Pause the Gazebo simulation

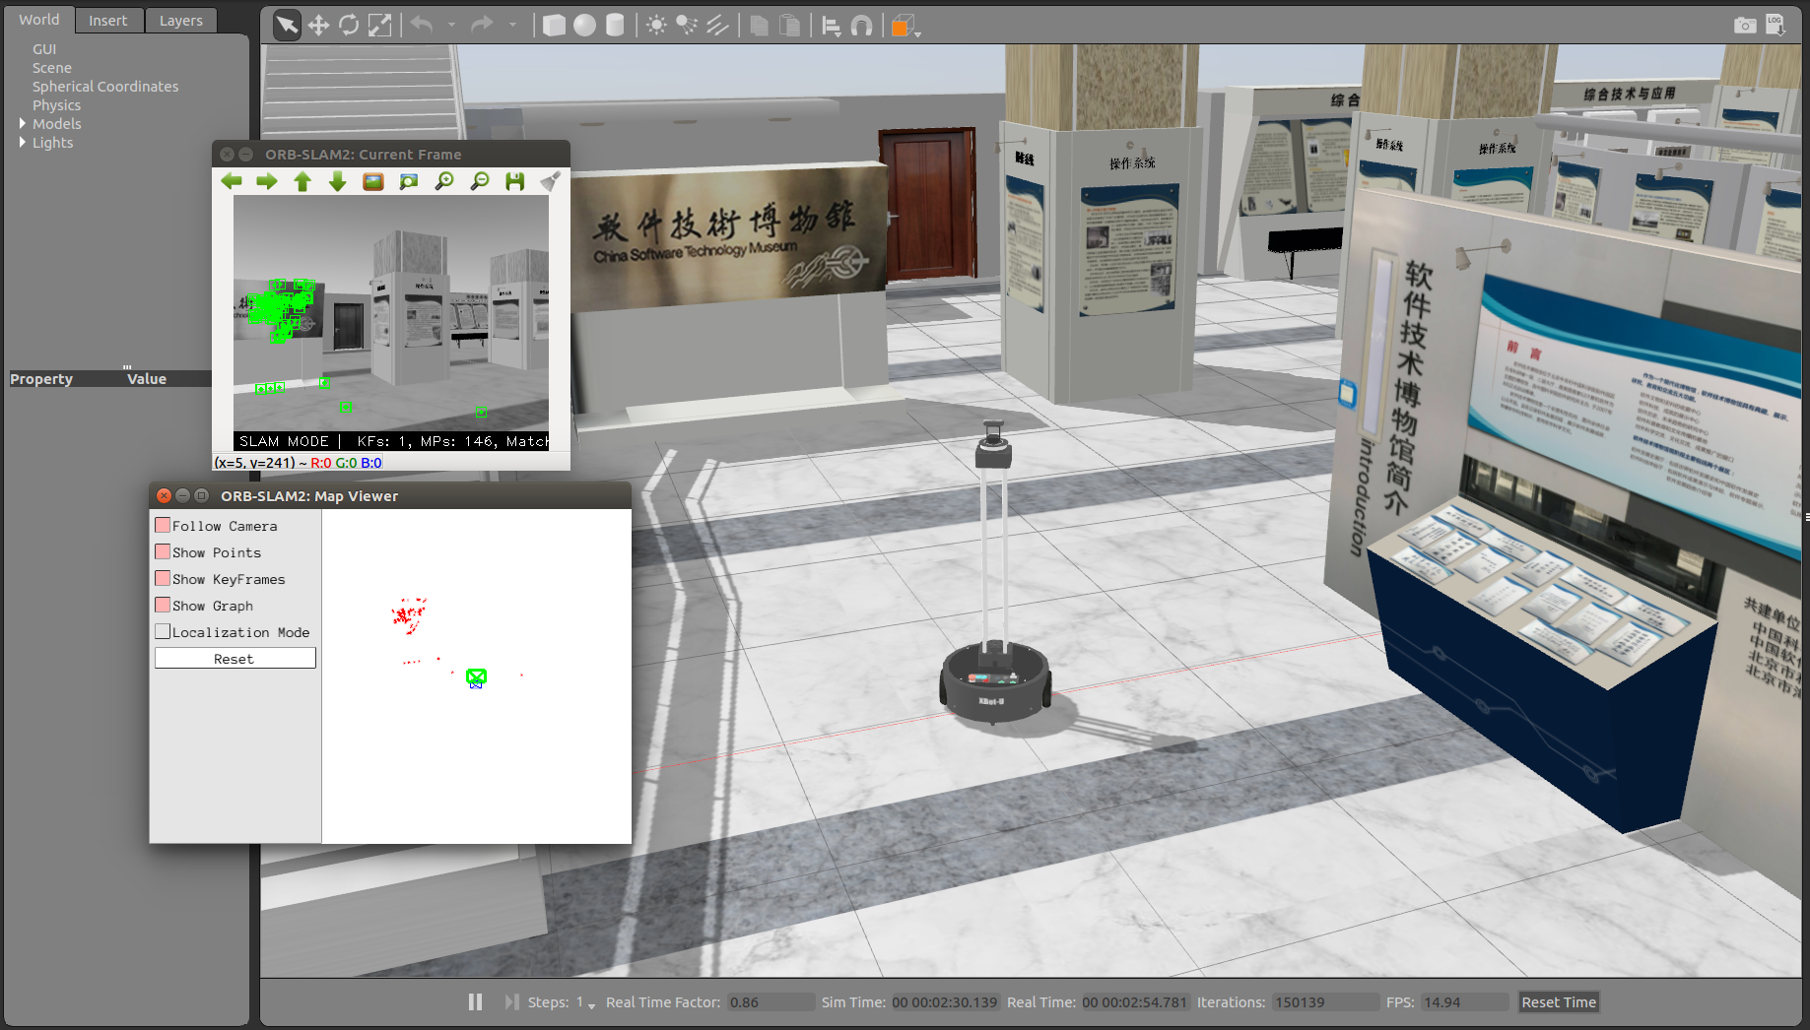pos(475,1001)
